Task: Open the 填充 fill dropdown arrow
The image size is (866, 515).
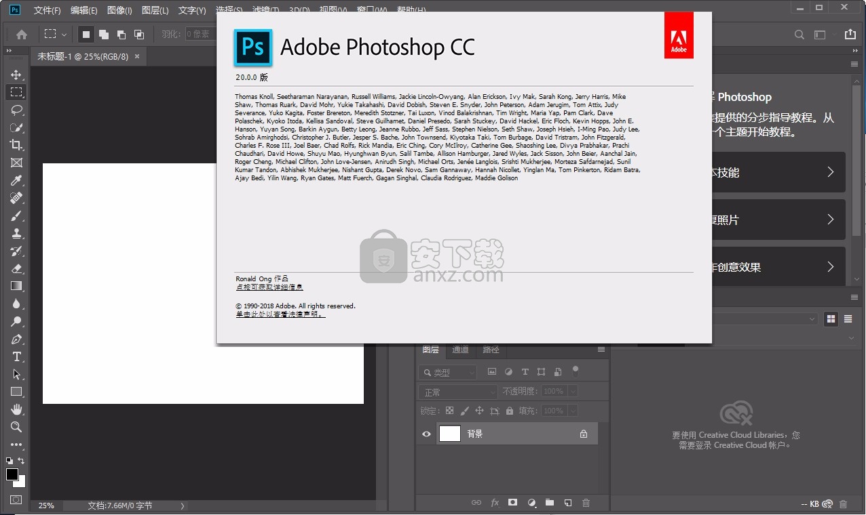Action: click(573, 411)
